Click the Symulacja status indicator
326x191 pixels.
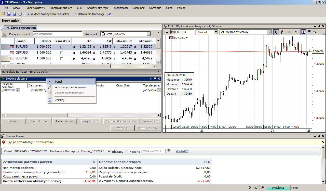(x=278, y=188)
